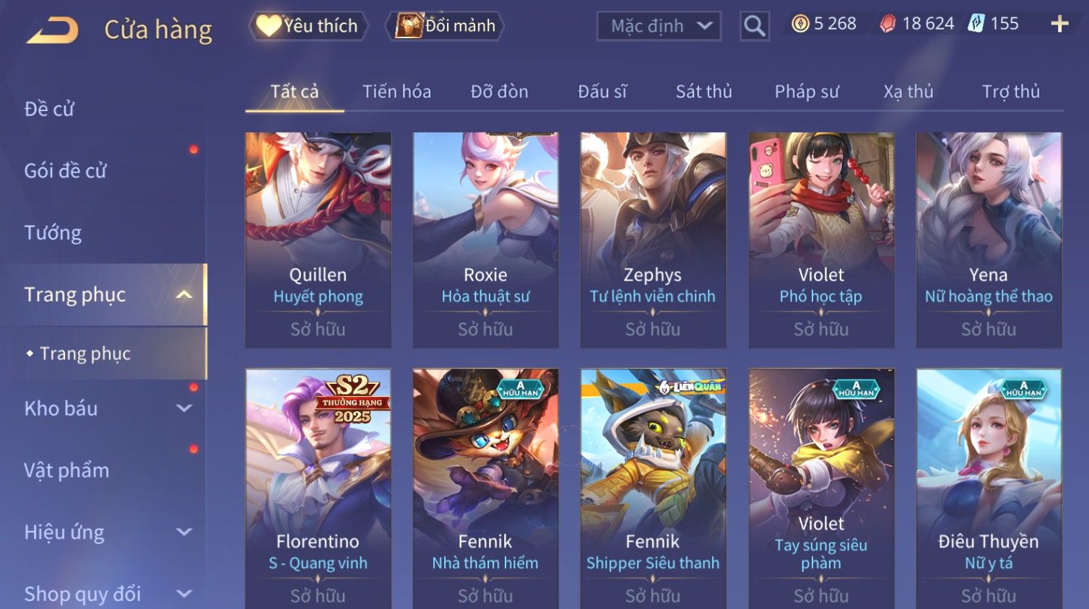The height and width of the screenshot is (609, 1089).
Task: Open the search magnifier icon
Action: 754,27
